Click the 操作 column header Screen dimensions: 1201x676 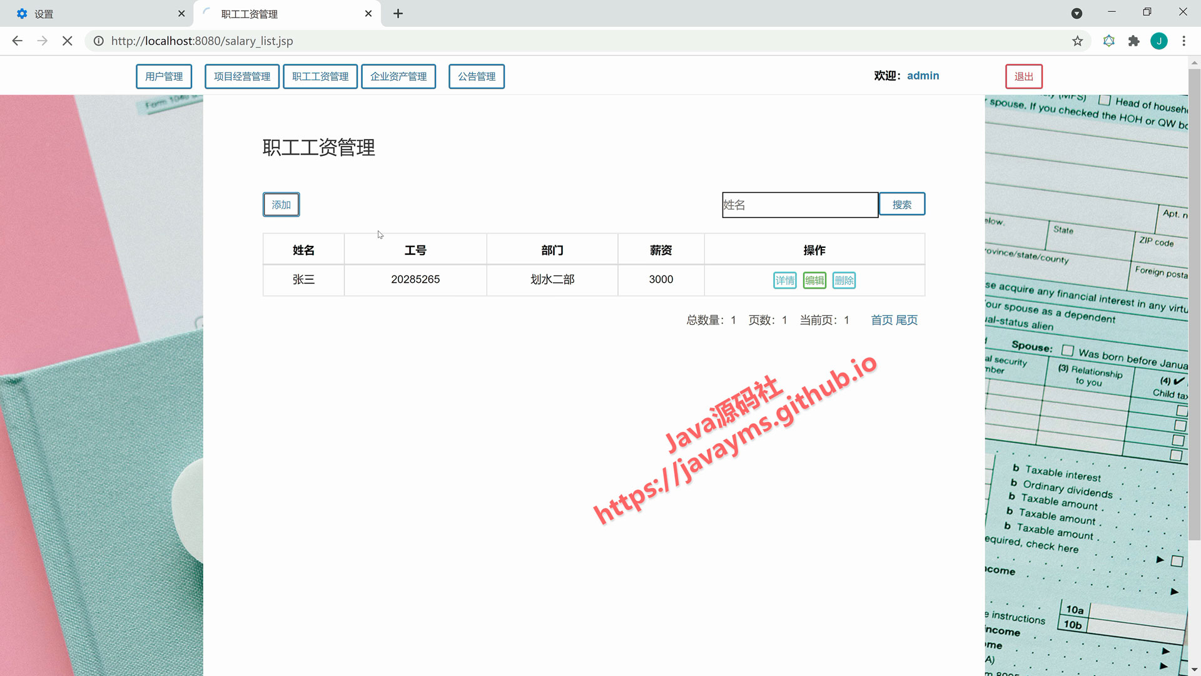click(814, 250)
